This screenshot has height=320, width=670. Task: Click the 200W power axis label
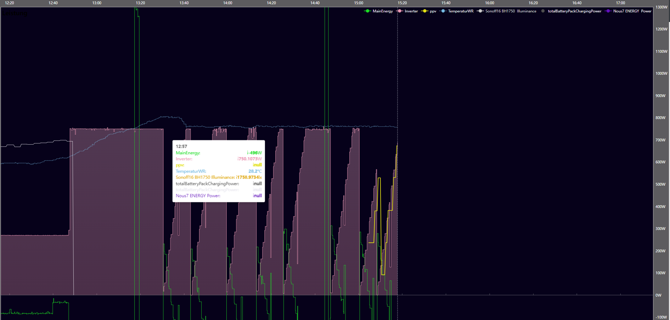click(660, 251)
